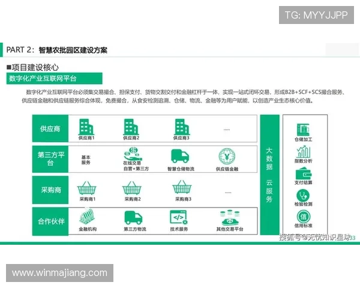Open the 技术服务 code window icon

pos(179,217)
